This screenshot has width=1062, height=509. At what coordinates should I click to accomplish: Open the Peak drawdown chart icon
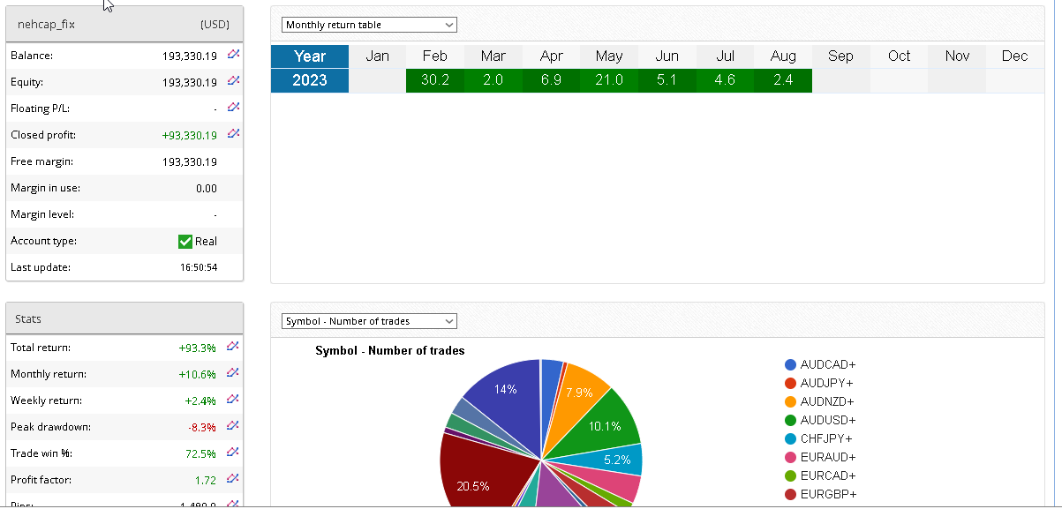click(x=233, y=426)
